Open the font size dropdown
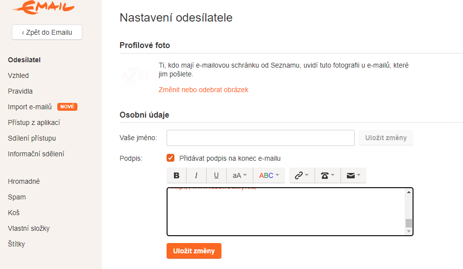The height and width of the screenshot is (269, 463). (x=240, y=175)
